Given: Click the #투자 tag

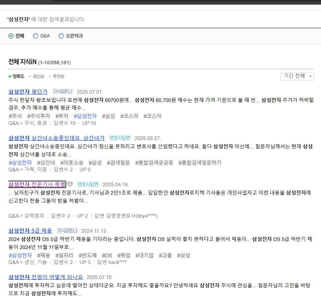Looking at the screenshot, I should click(62, 116).
